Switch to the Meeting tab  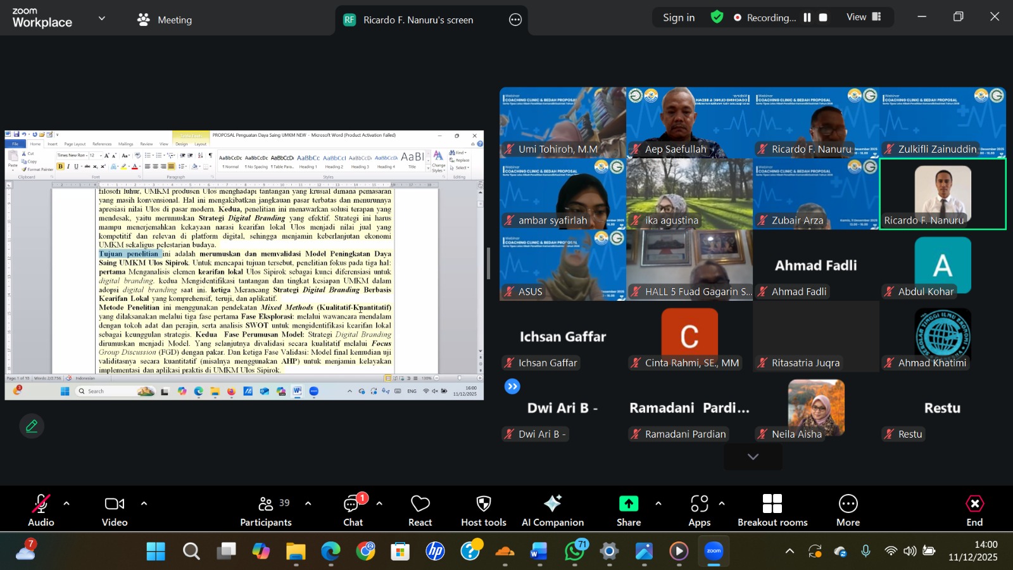[165, 20]
